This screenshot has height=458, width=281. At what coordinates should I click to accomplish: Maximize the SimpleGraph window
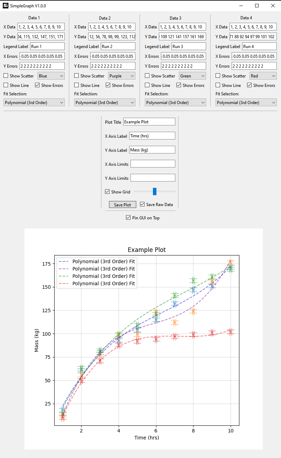click(x=257, y=6)
